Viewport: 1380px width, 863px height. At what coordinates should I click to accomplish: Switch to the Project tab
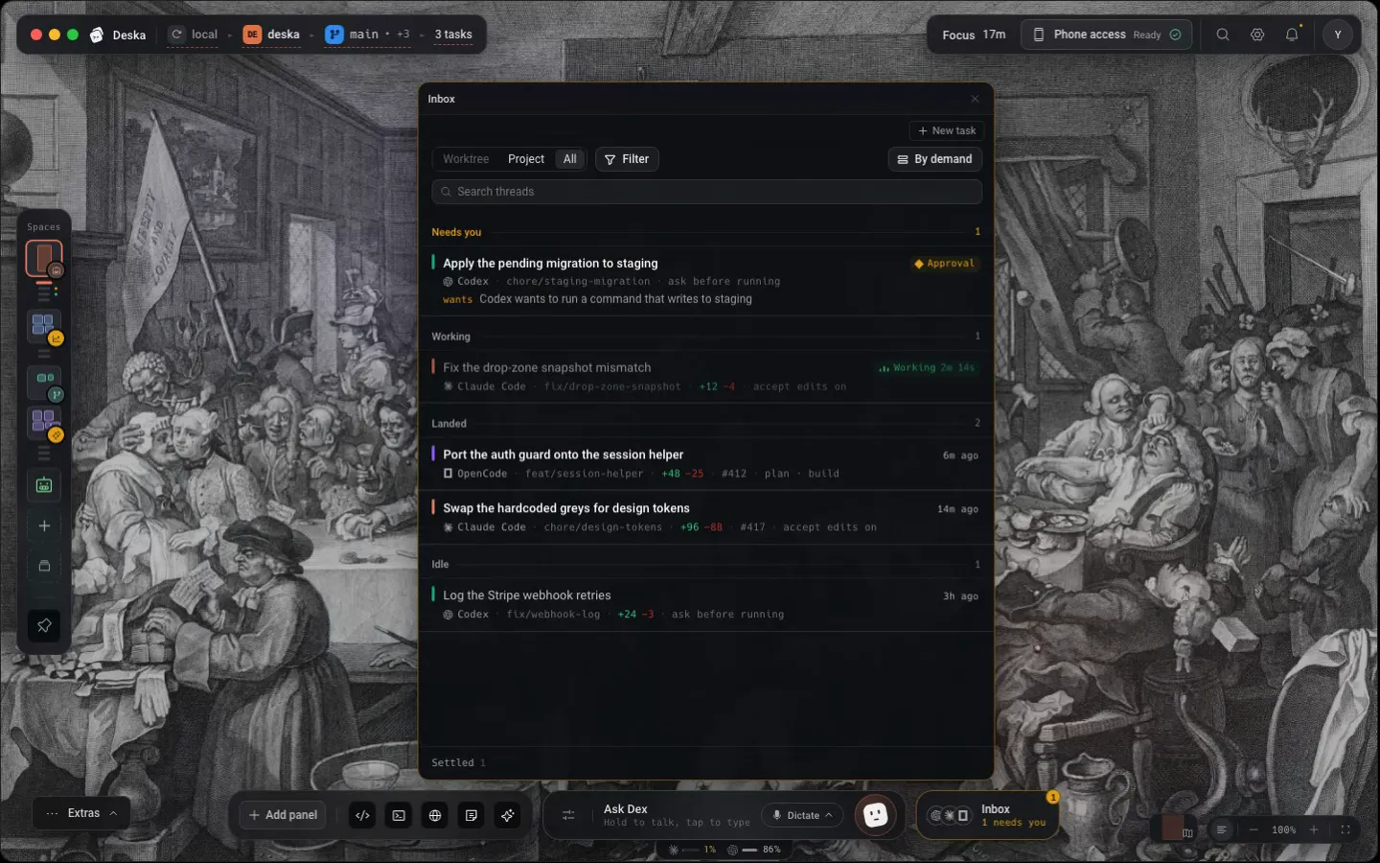coord(526,159)
